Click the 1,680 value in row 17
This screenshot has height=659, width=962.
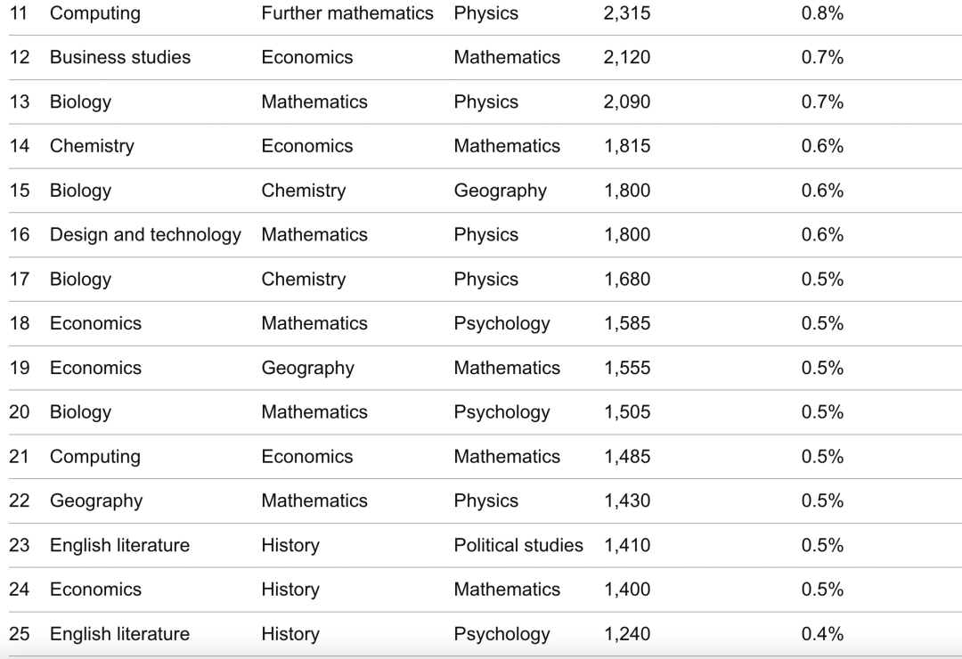(x=626, y=280)
